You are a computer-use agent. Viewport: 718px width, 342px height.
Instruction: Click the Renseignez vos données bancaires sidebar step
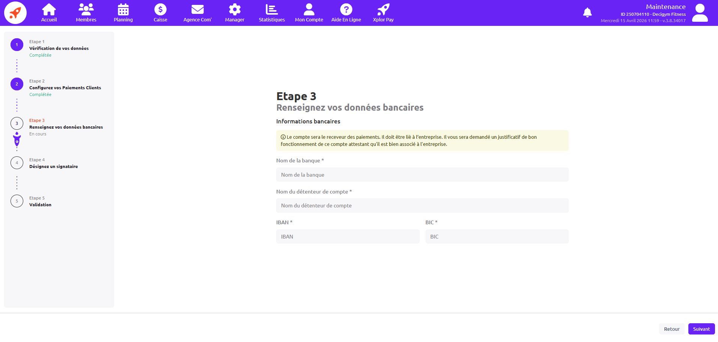pos(66,127)
